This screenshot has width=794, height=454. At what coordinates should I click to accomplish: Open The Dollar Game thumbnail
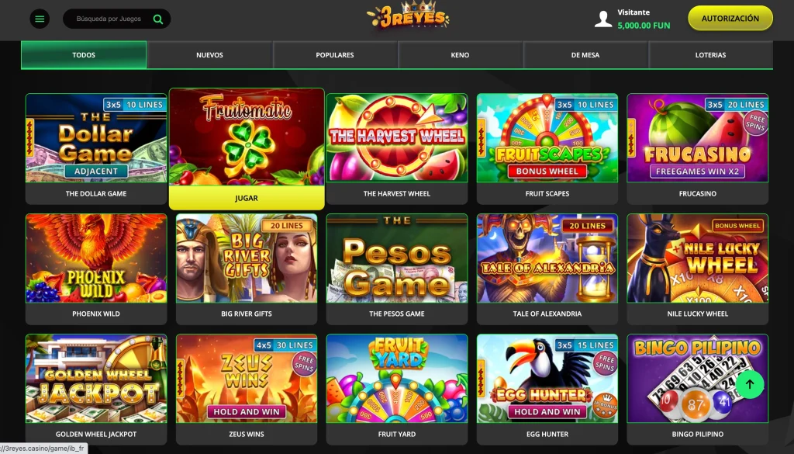[x=96, y=138]
